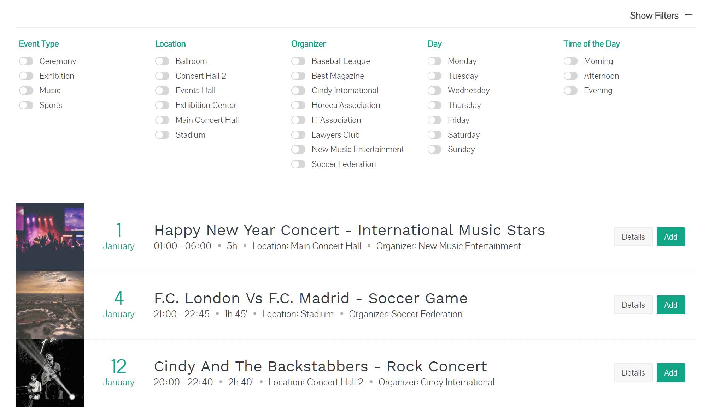Switch on the Soccer Federation organizer filter
Viewport: 703px width, 407px height.
pyautogui.click(x=298, y=164)
